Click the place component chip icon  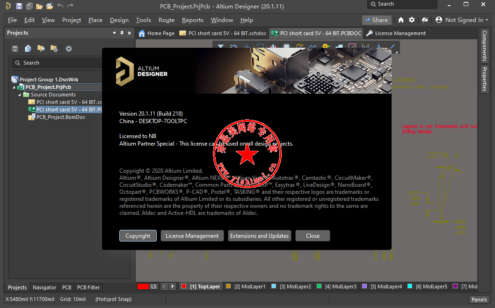[287, 46]
